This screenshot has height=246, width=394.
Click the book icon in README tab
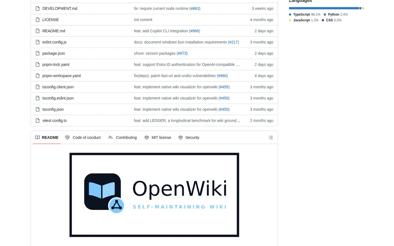point(37,137)
